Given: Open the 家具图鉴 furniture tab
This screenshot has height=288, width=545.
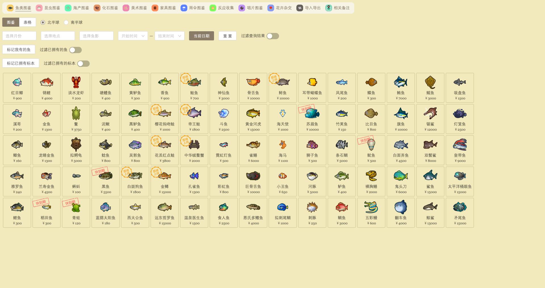Looking at the screenshot, I should [x=164, y=8].
